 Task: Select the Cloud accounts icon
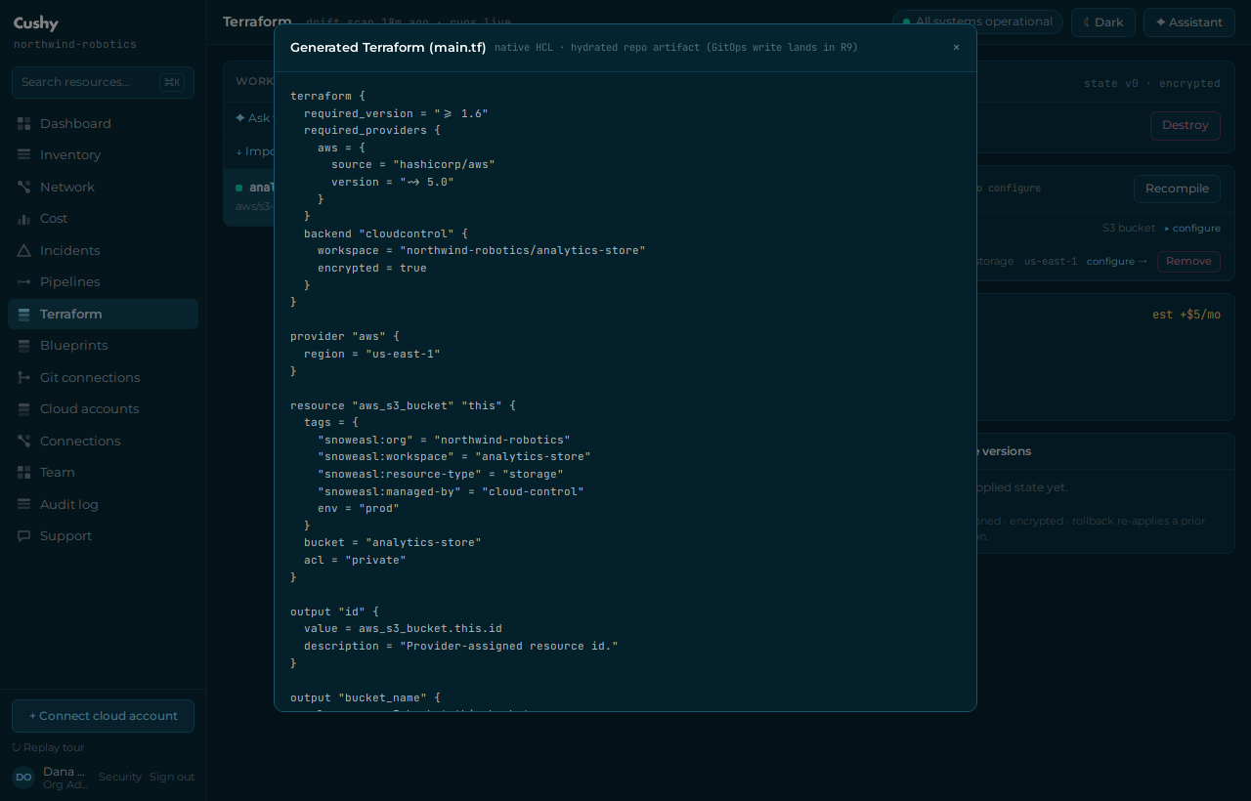23,409
